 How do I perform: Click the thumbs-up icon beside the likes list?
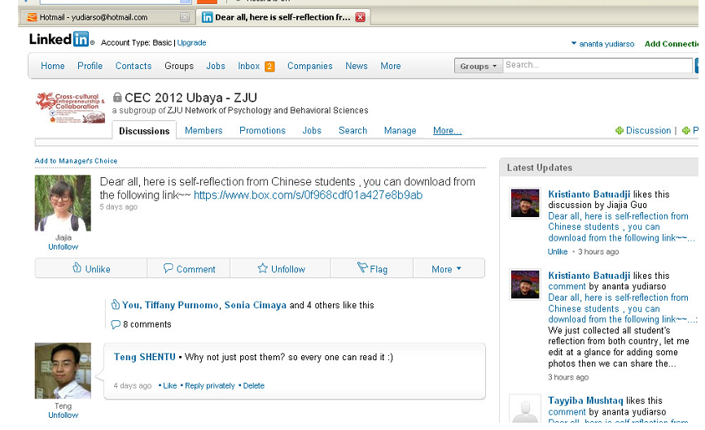tap(116, 304)
